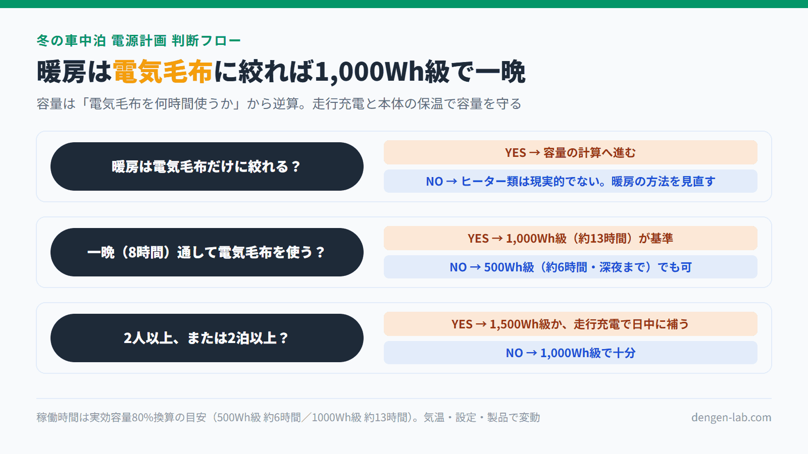Open the dengen-lab.com link
Image resolution: width=808 pixels, height=454 pixels.
[x=731, y=417]
